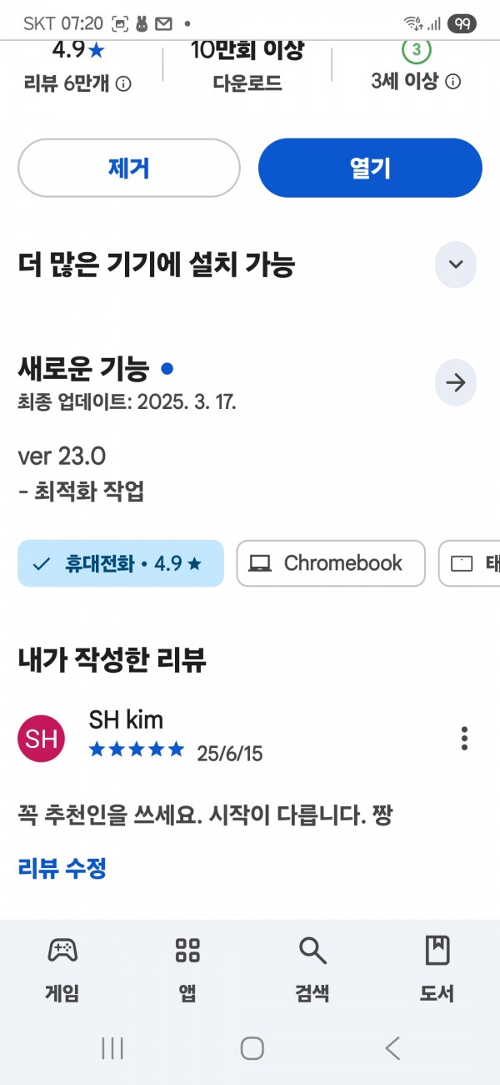Open the Apps grid icon

[x=187, y=950]
